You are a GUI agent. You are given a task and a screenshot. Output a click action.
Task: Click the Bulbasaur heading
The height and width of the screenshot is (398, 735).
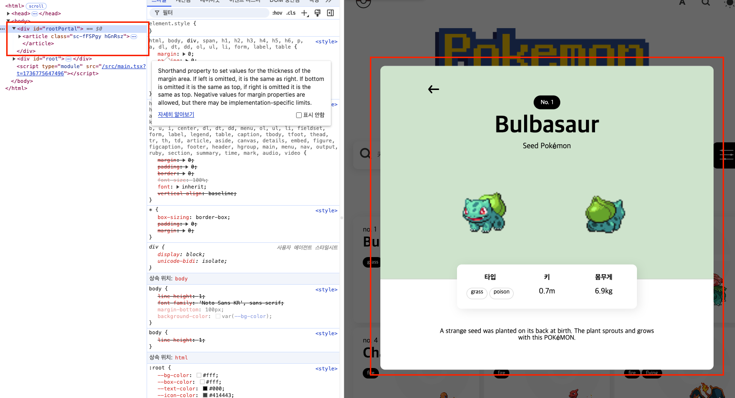(547, 125)
